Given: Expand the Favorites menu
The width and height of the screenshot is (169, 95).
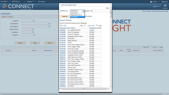Looking at the screenshot, I should tap(4, 2).
